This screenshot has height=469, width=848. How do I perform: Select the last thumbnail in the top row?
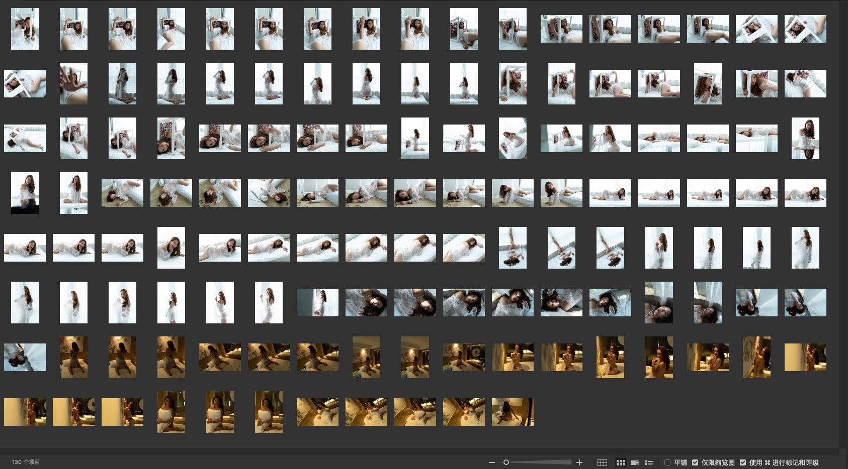point(805,29)
